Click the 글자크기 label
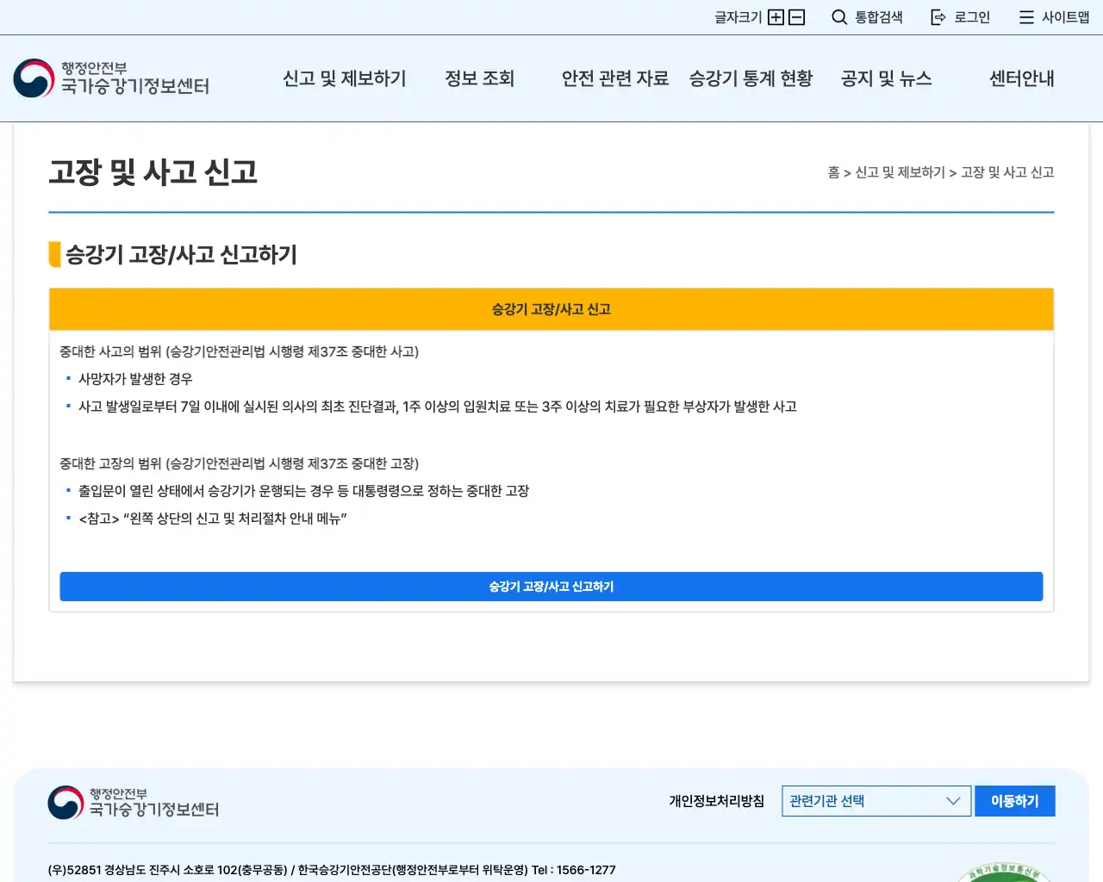1103x882 pixels. click(x=738, y=17)
